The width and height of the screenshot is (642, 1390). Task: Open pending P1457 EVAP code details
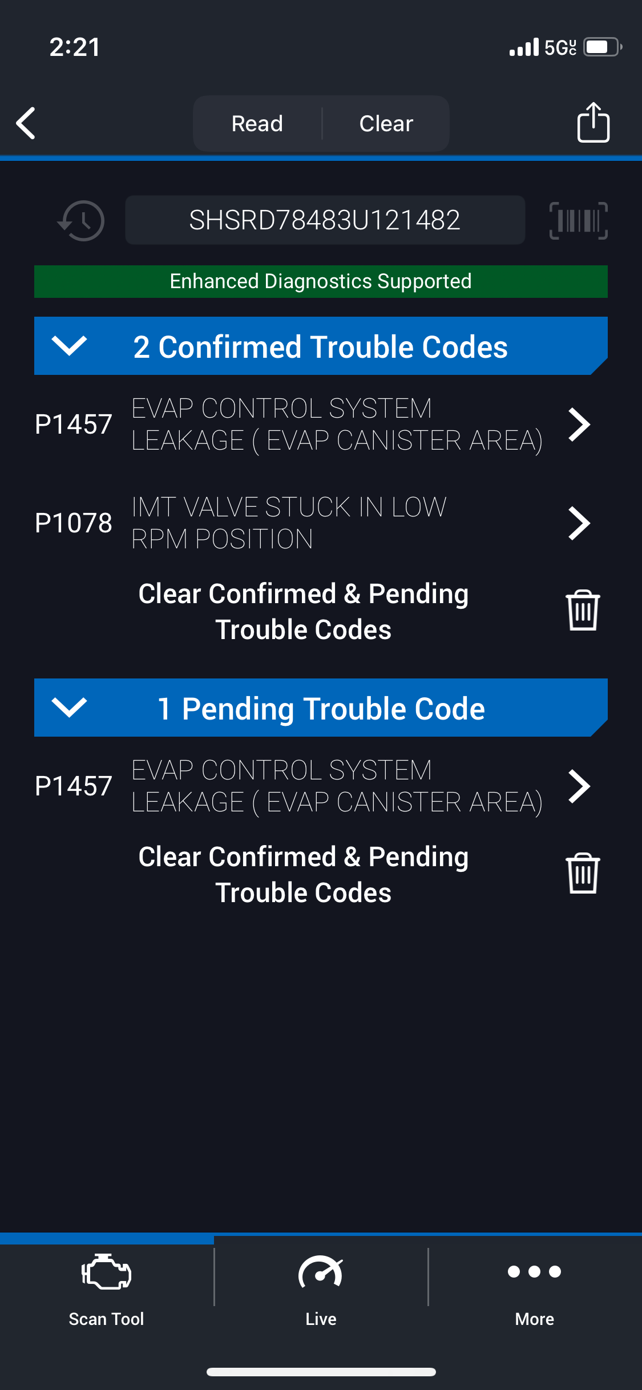pos(579,786)
